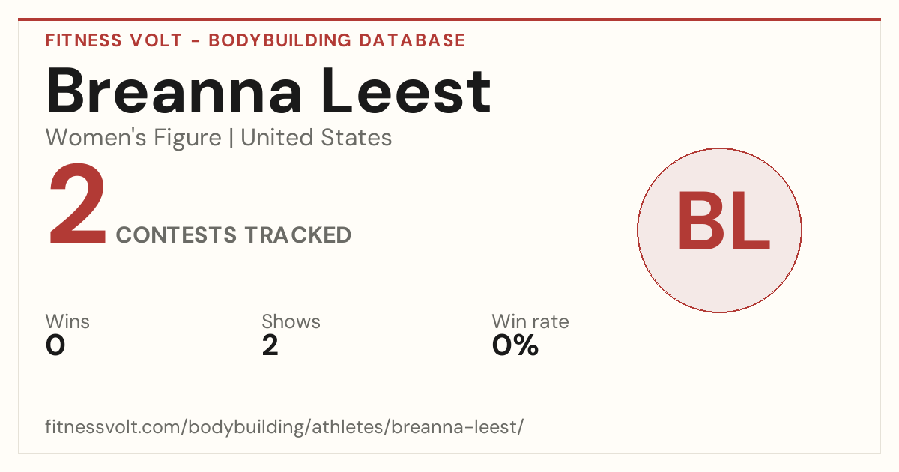The image size is (899, 472).
Task: Open the fitnessvolt.com athlete URL
Action: point(285,428)
